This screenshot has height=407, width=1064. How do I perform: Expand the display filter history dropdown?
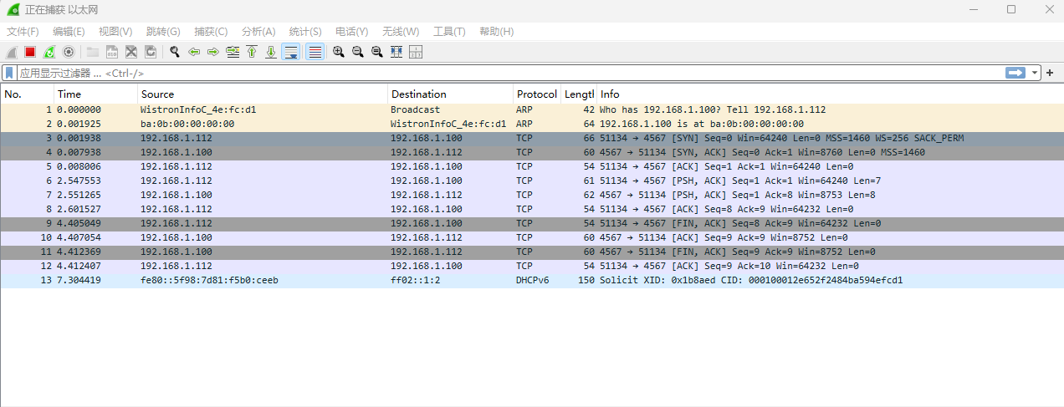pos(1035,73)
